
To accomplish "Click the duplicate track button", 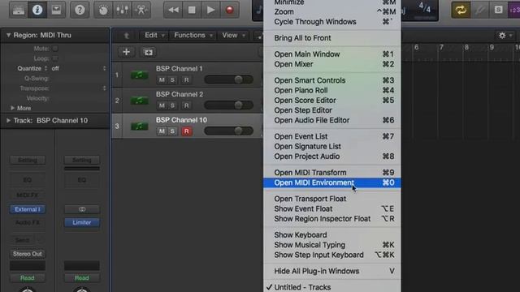I will pos(148,52).
